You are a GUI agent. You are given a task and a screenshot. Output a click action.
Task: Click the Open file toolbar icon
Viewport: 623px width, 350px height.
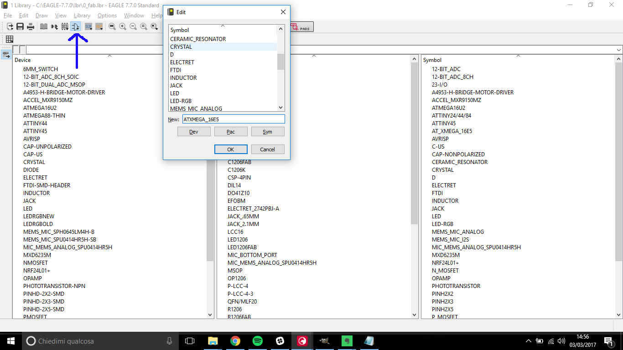[10, 27]
